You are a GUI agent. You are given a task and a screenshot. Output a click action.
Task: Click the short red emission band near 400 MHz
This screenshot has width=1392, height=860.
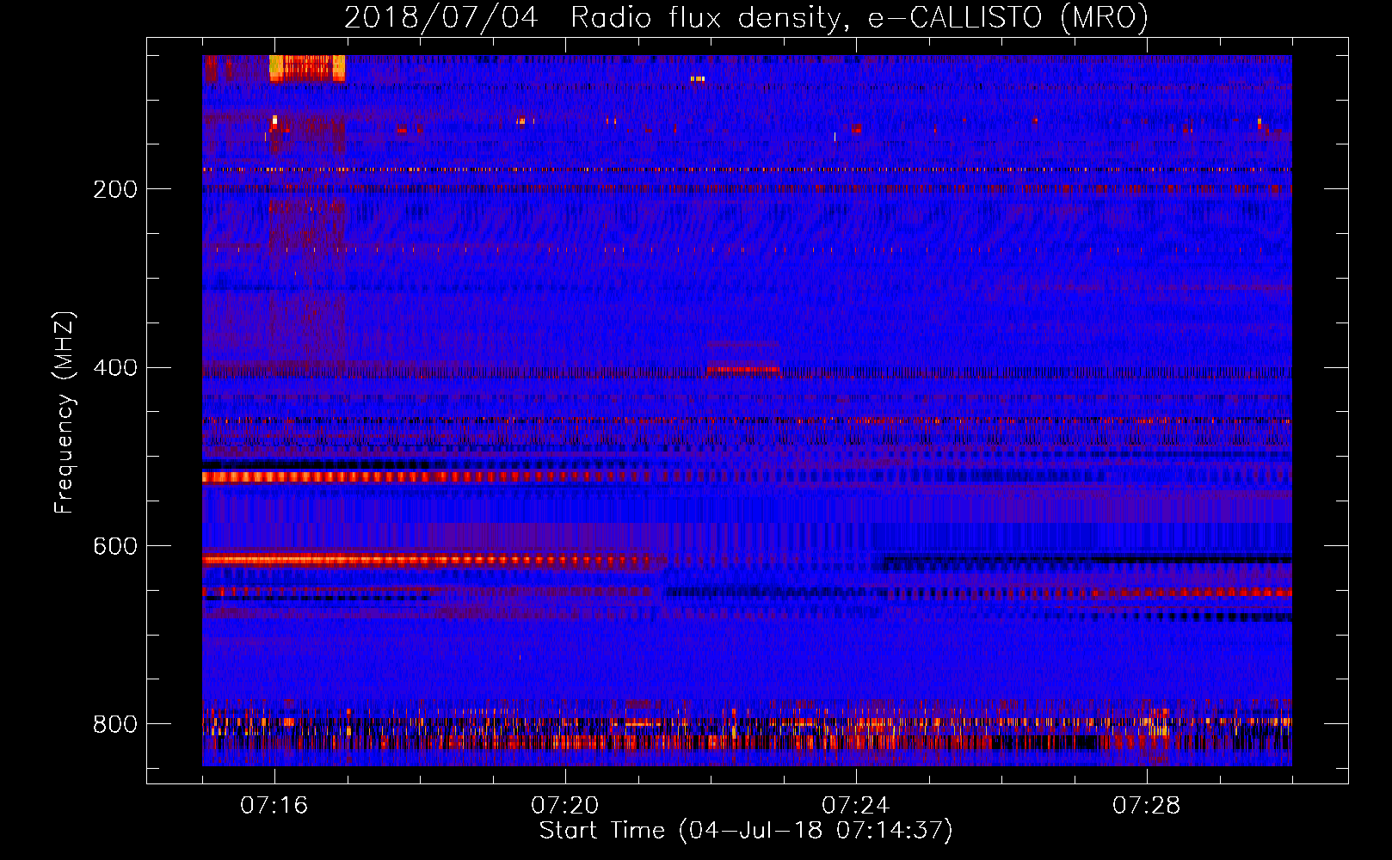pos(742,370)
